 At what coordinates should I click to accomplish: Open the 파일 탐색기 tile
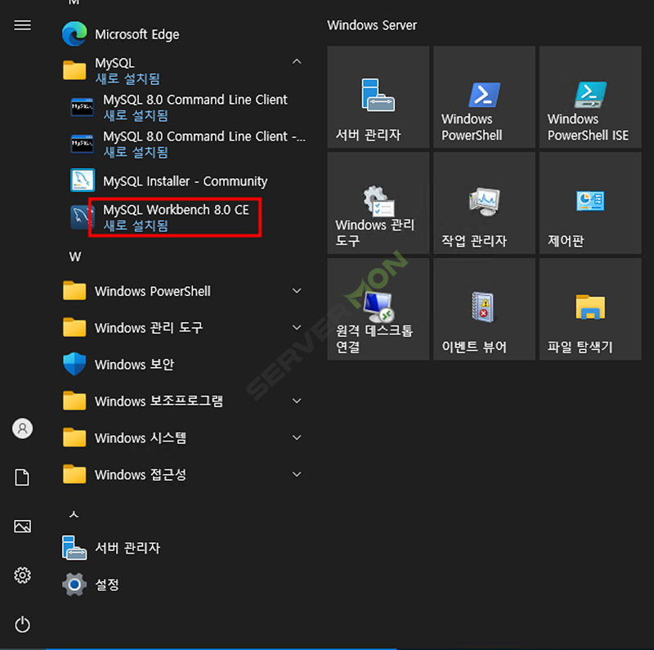coord(590,309)
